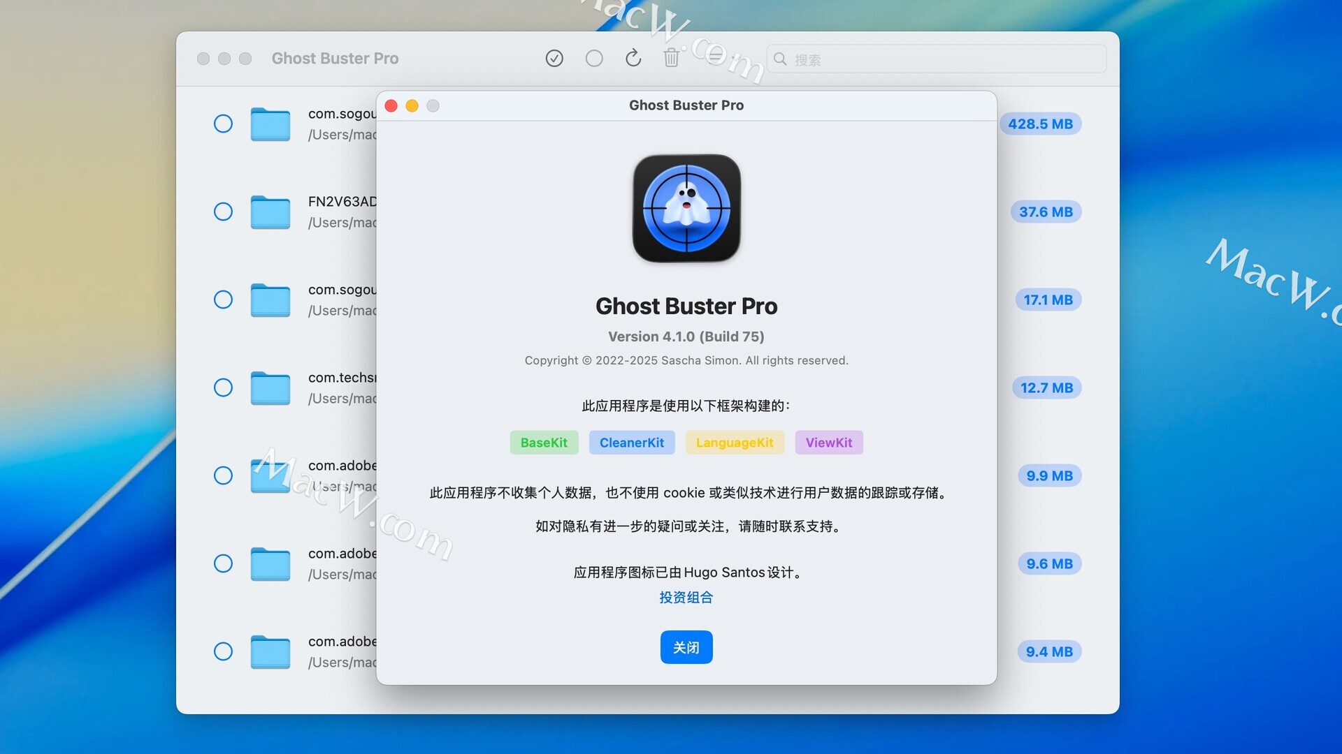Click the refresh scan arrow icon

633,59
